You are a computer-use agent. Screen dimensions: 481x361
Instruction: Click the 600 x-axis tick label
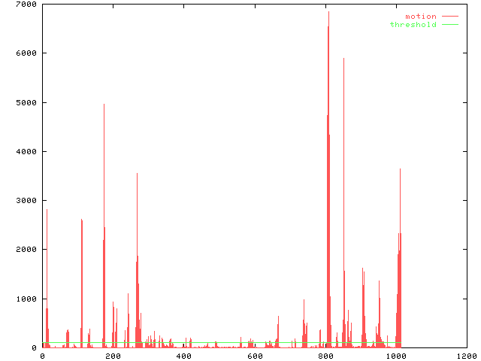click(x=254, y=356)
